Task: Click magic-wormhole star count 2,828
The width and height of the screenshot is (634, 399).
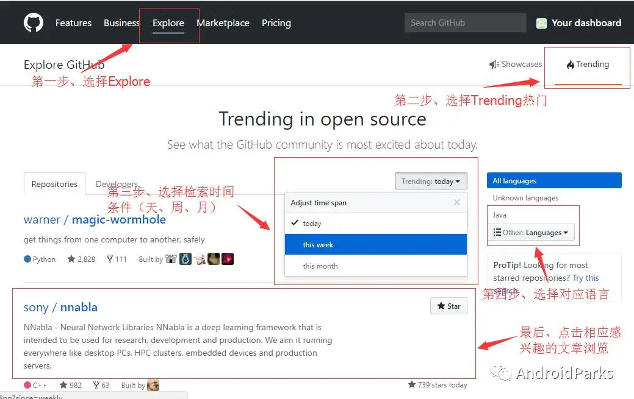Action: (81, 259)
